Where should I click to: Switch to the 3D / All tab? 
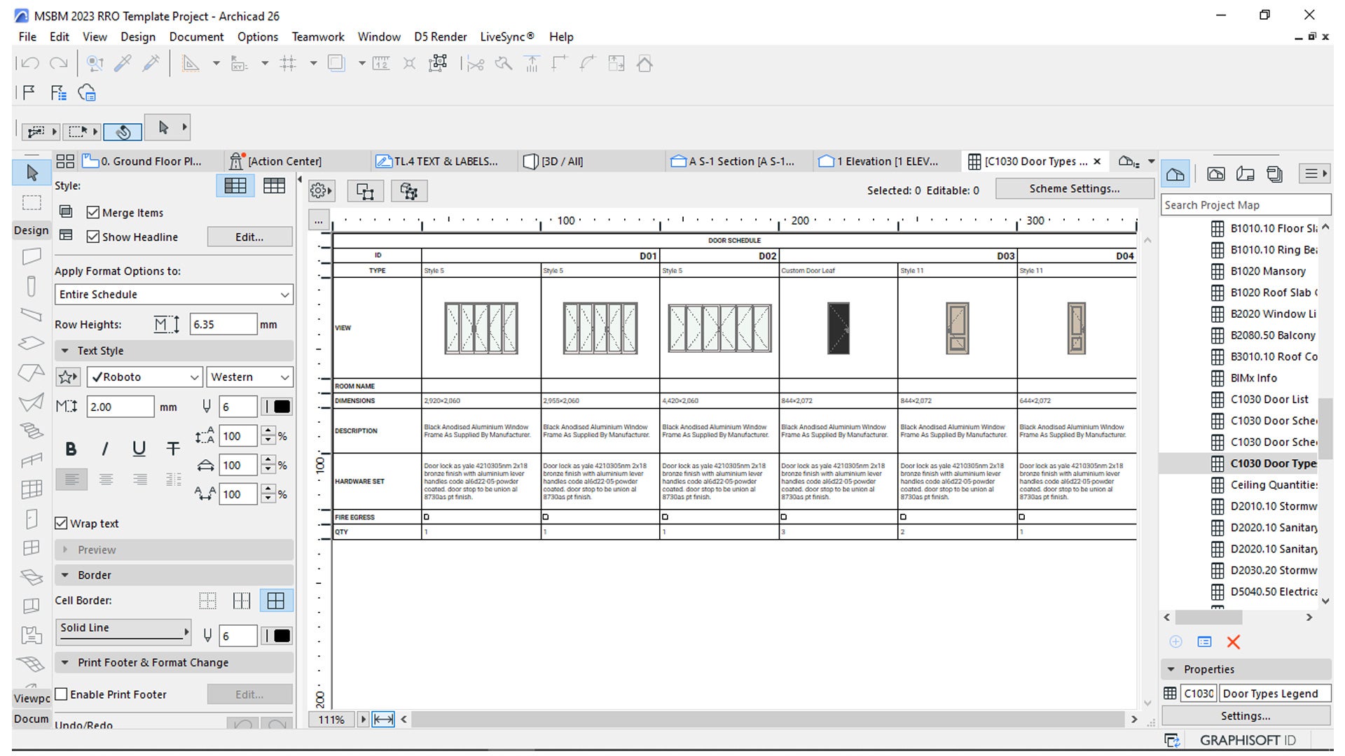[x=560, y=161]
